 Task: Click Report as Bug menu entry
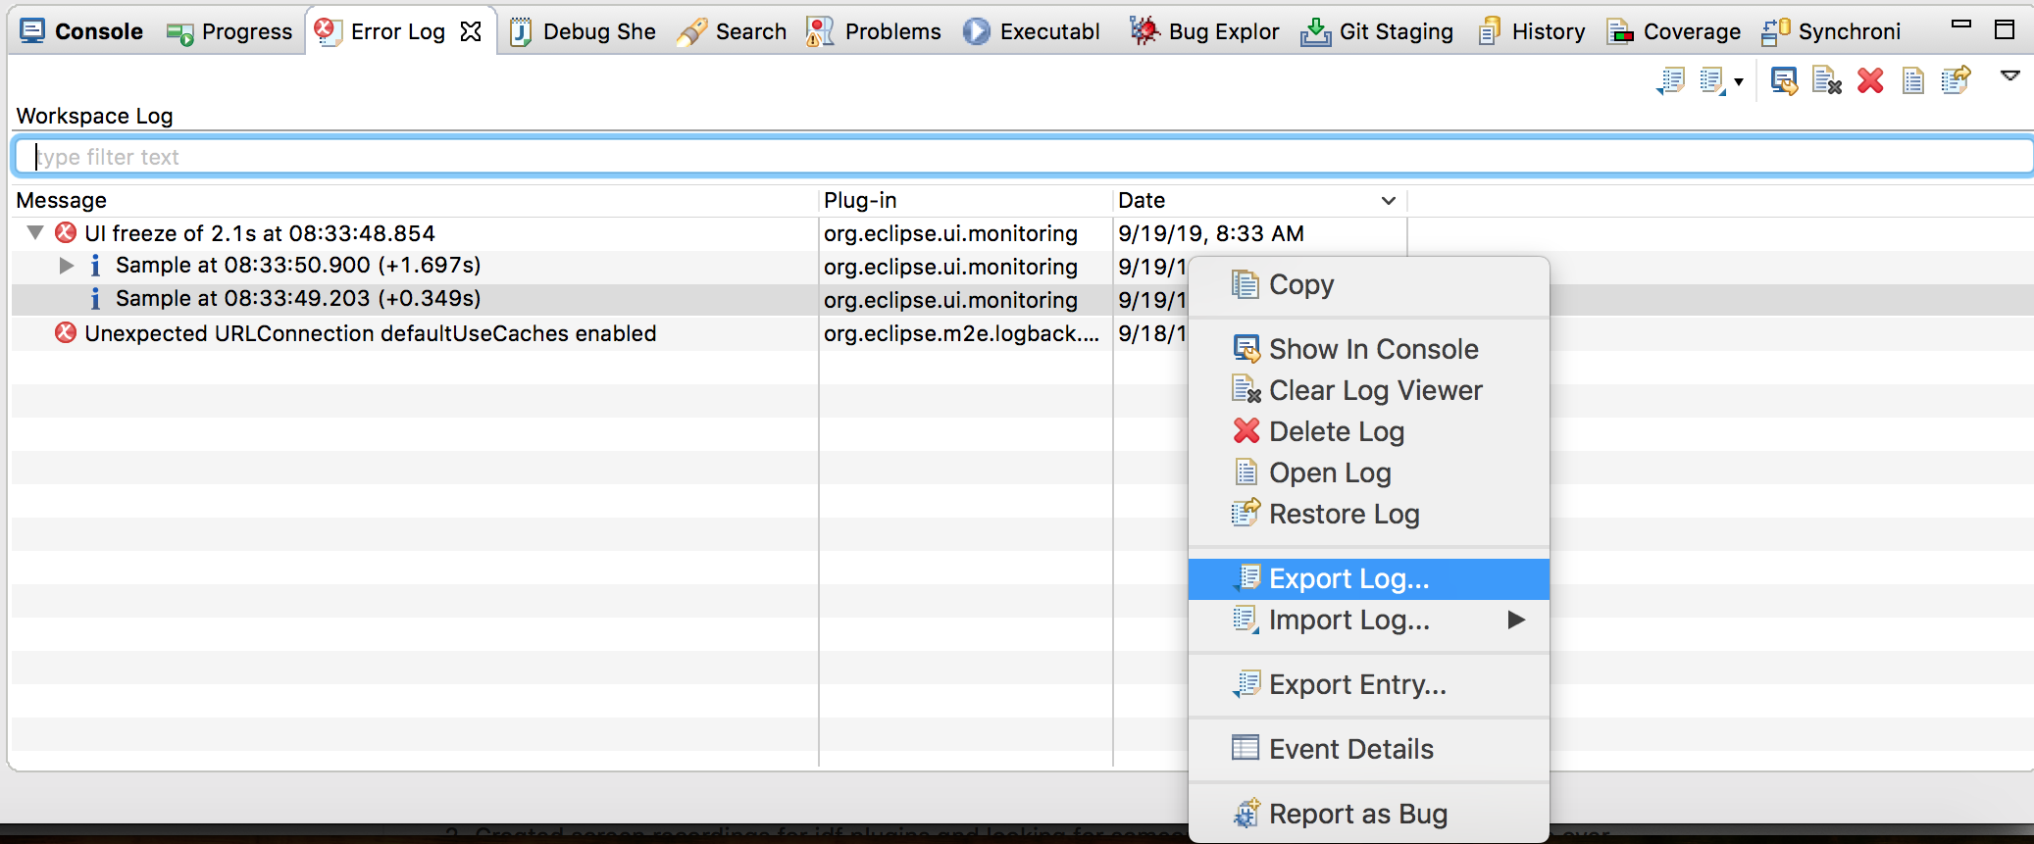pos(1357,815)
